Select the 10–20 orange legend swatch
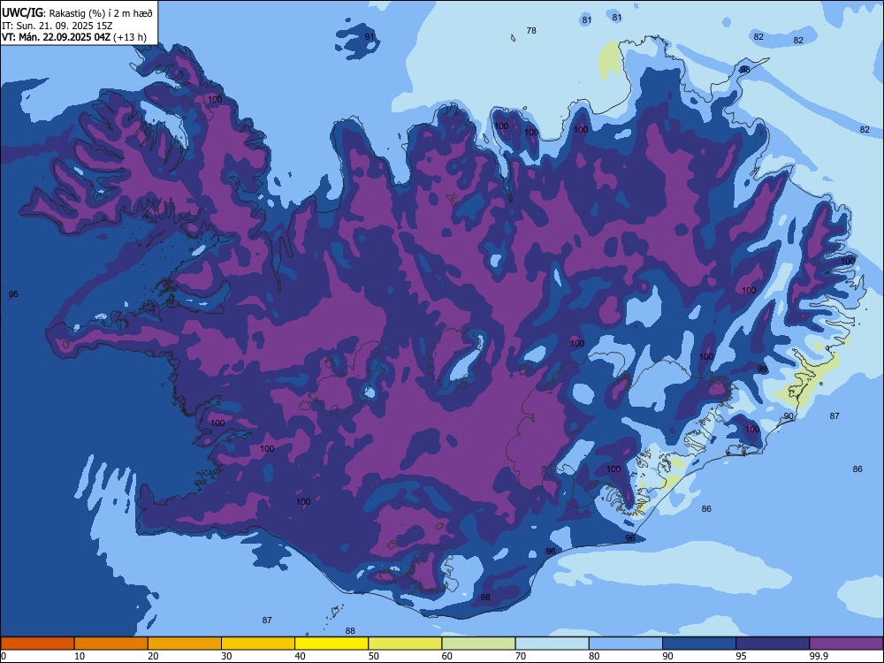This screenshot has width=884, height=663. [x=111, y=644]
